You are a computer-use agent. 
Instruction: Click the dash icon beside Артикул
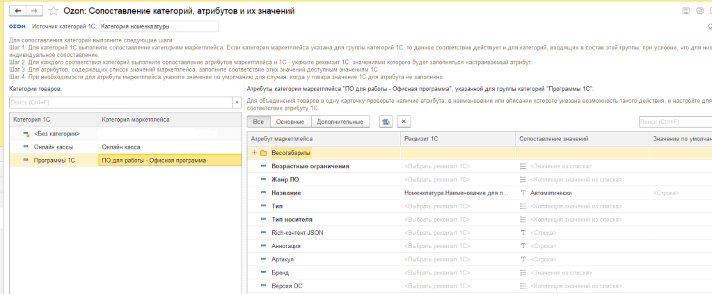click(x=263, y=259)
